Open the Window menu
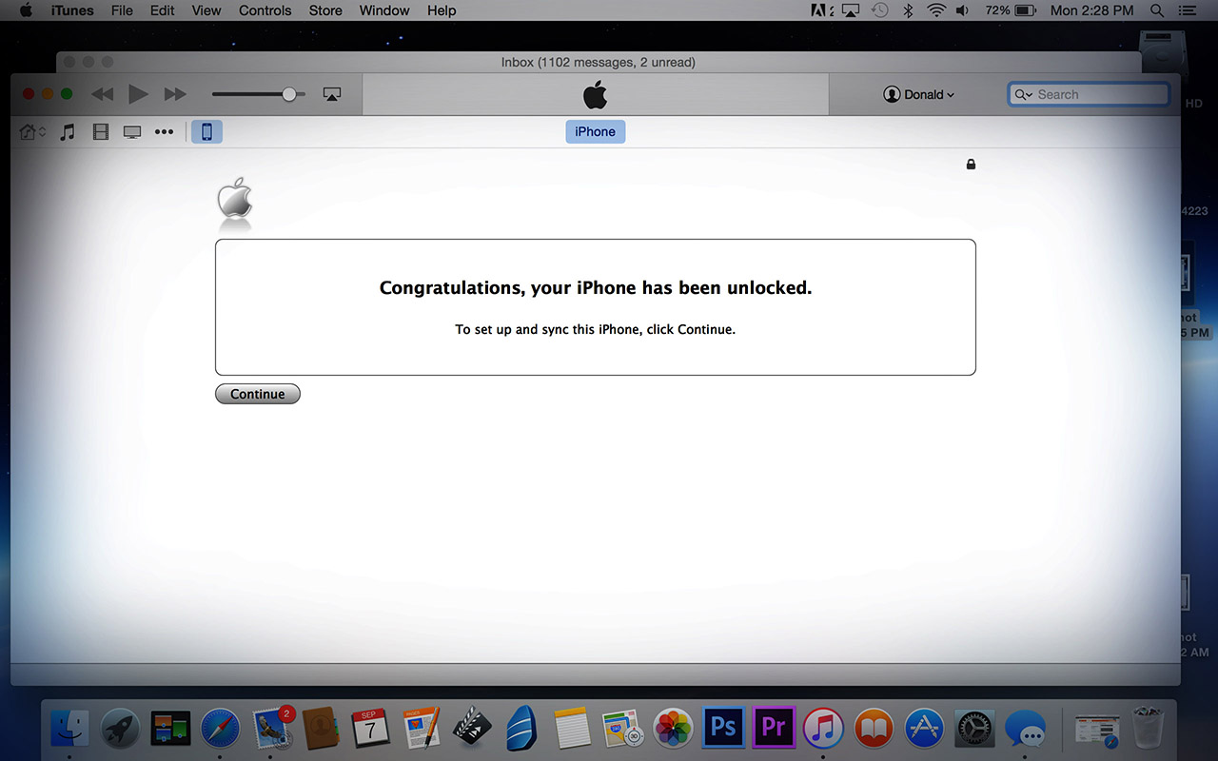This screenshot has height=761, width=1218. click(384, 10)
